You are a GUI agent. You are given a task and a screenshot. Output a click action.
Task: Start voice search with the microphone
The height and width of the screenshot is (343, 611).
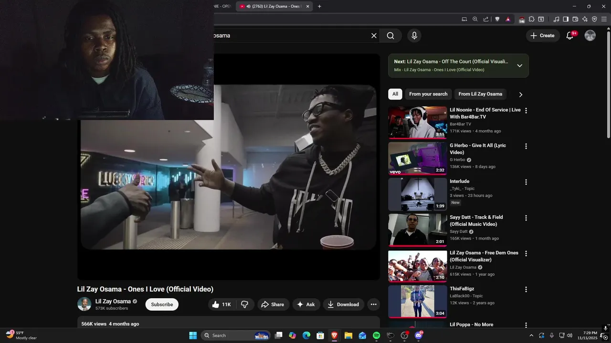(414, 36)
